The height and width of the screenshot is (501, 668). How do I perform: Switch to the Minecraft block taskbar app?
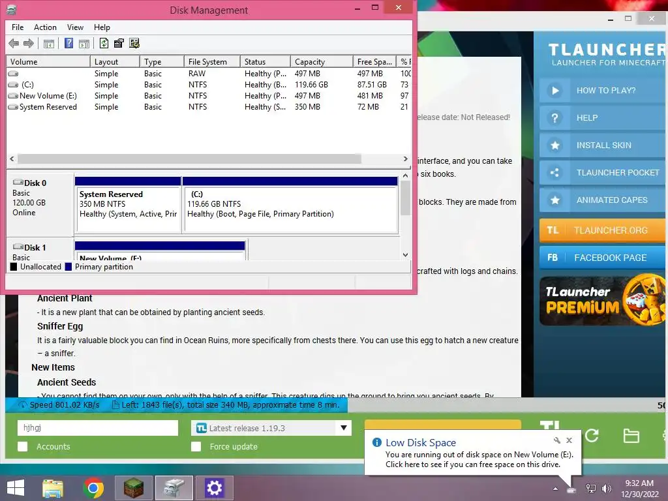tap(134, 488)
